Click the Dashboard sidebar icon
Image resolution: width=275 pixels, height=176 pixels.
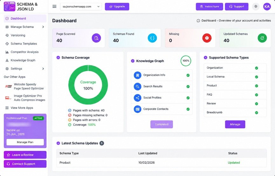click(x=7, y=18)
